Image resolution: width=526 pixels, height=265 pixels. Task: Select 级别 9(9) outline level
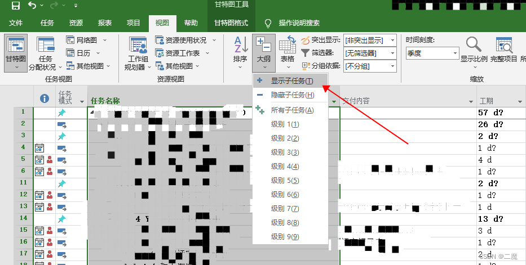(x=290, y=236)
